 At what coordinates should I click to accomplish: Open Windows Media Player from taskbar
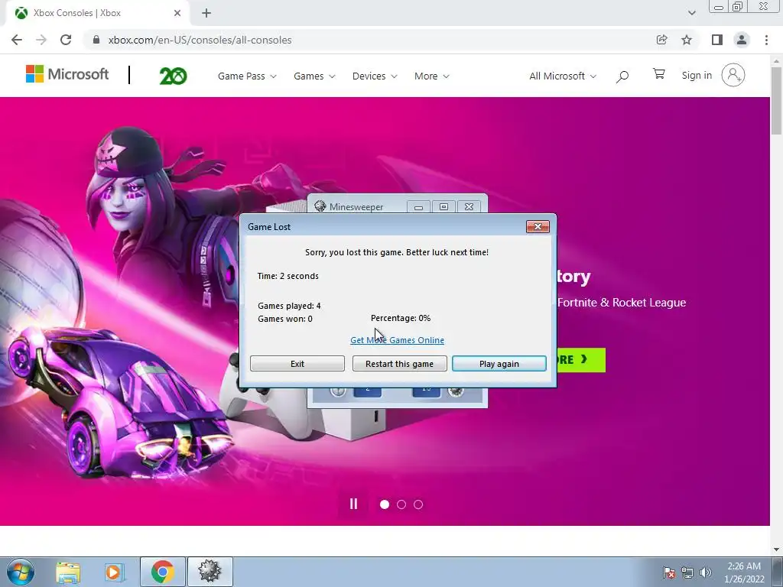coord(114,572)
